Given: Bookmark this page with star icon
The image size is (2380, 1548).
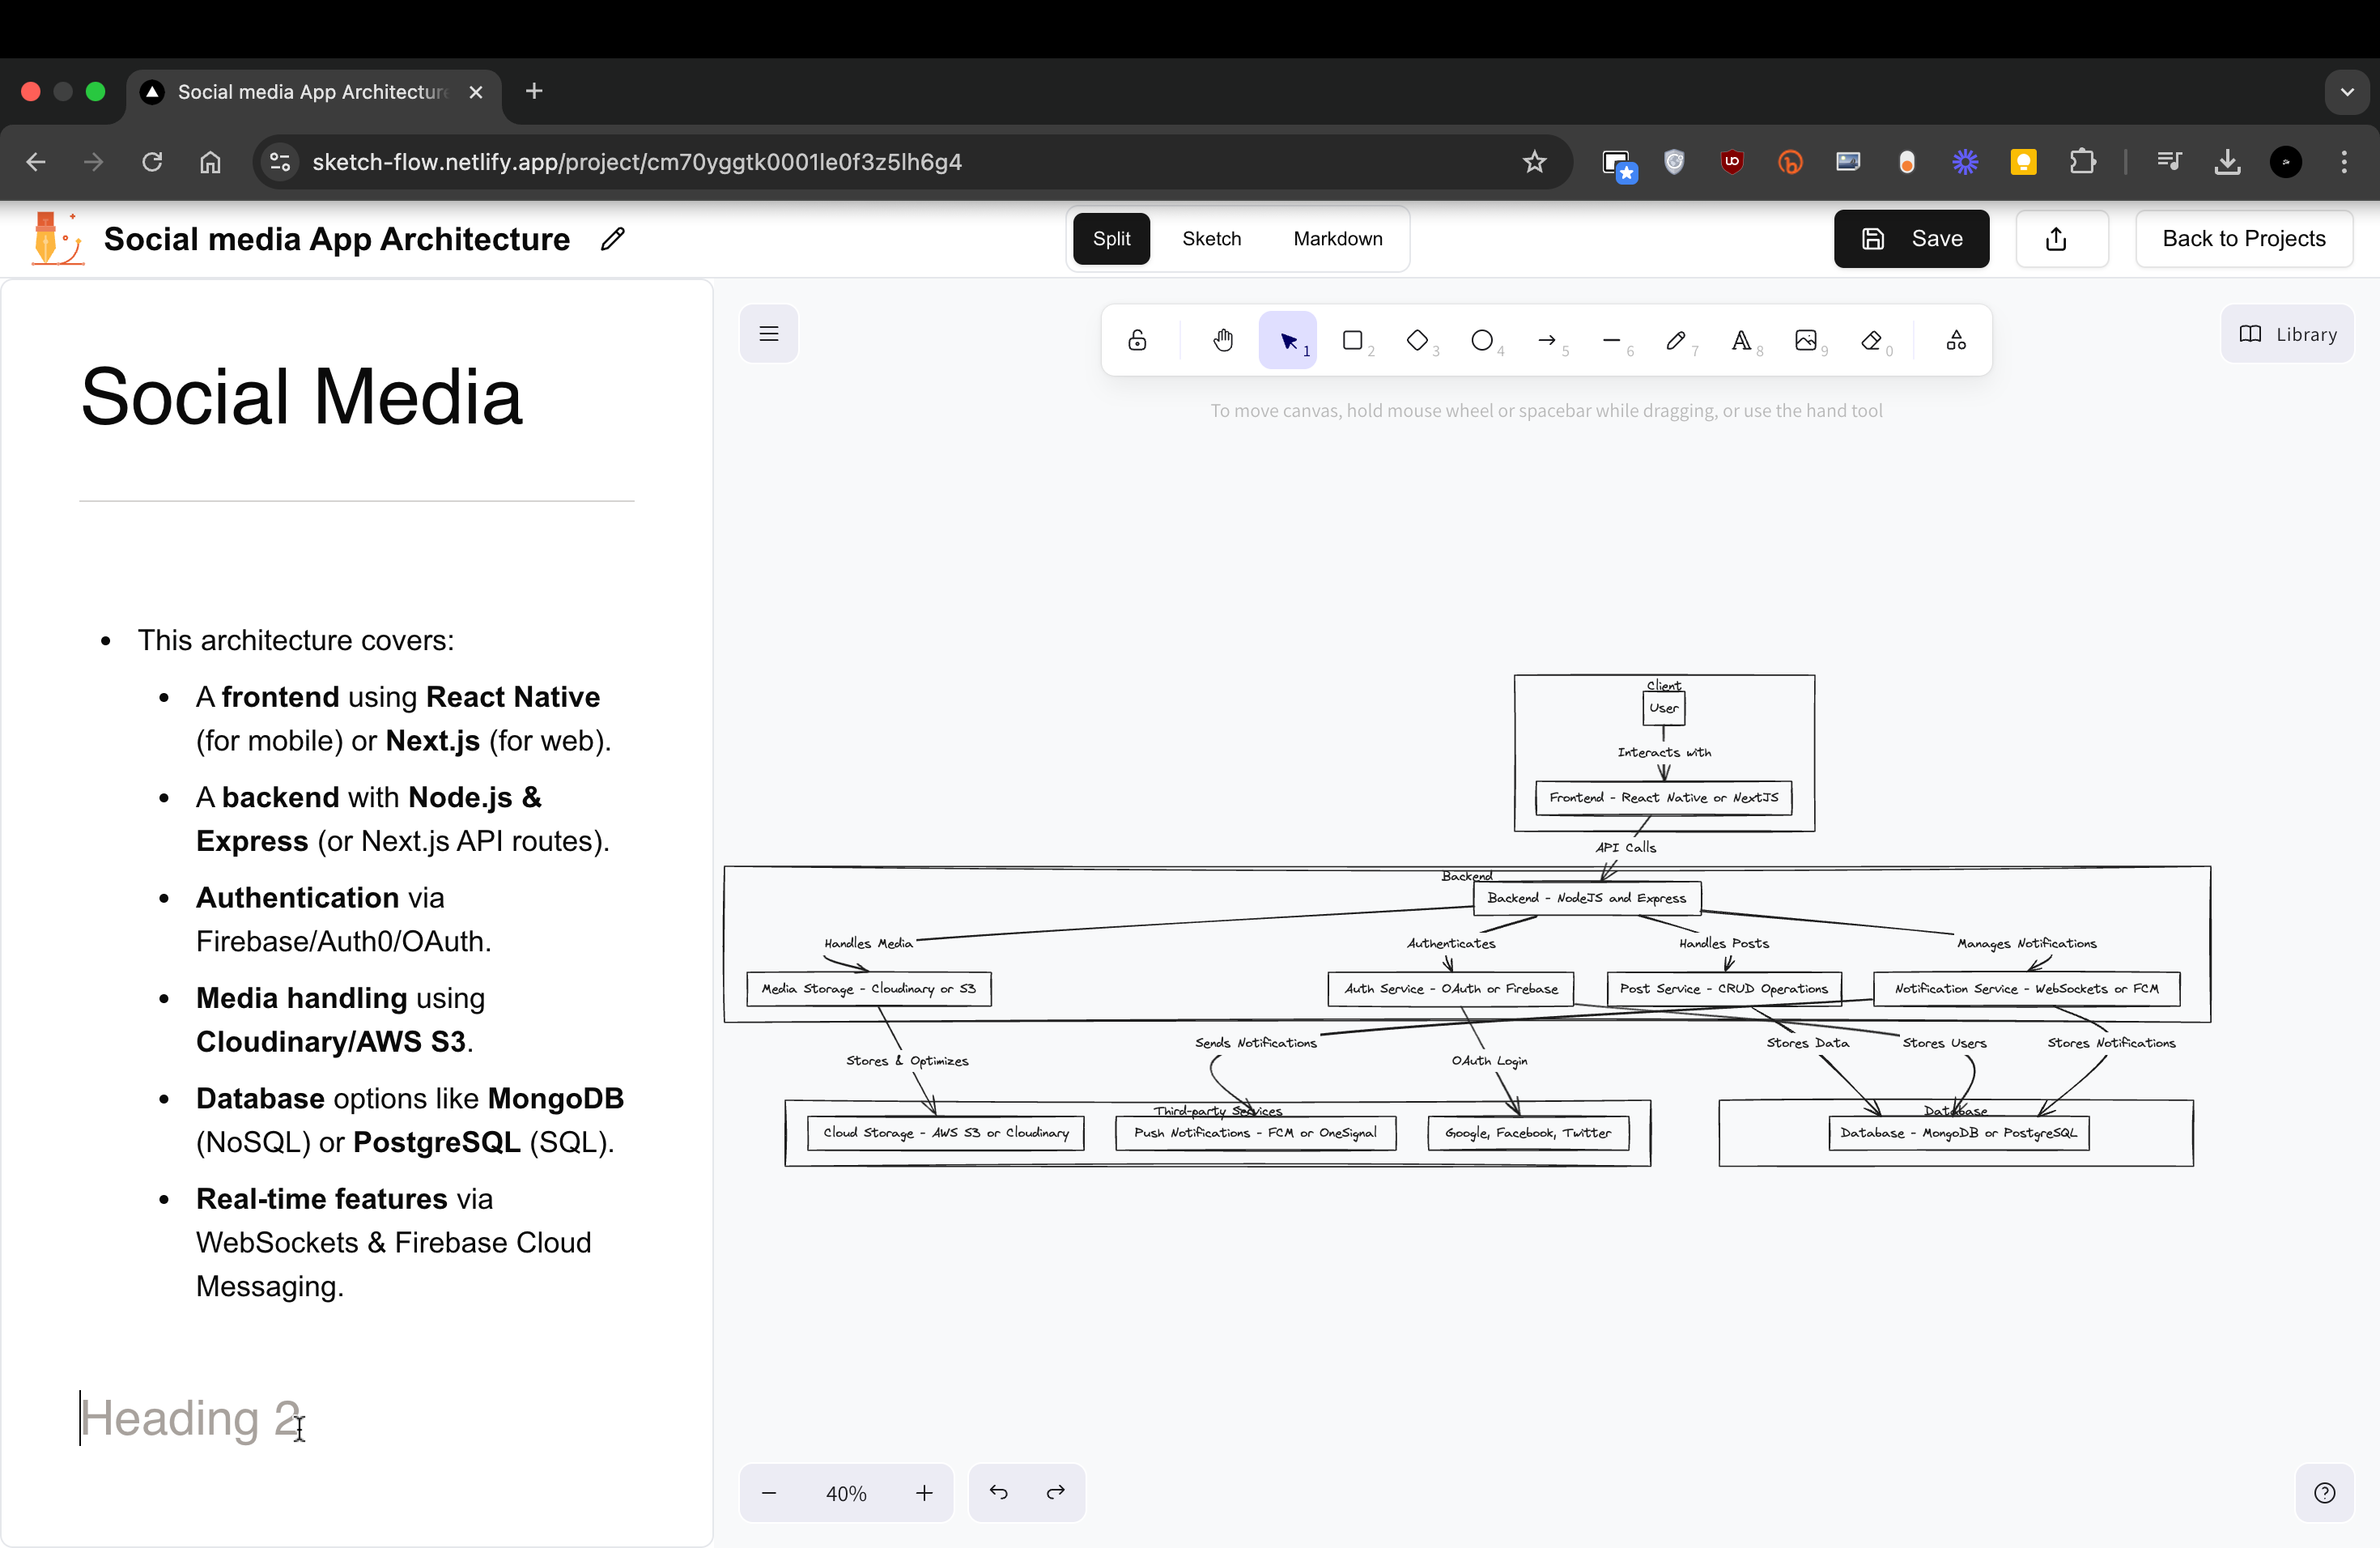Looking at the screenshot, I should (x=1535, y=162).
